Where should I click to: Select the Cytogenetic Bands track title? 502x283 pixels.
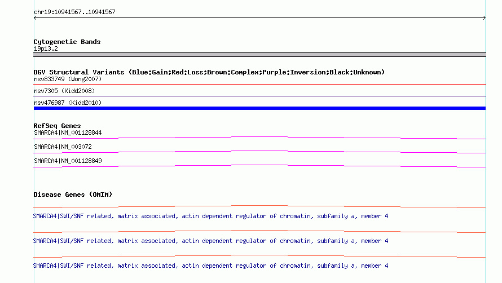[67, 42]
